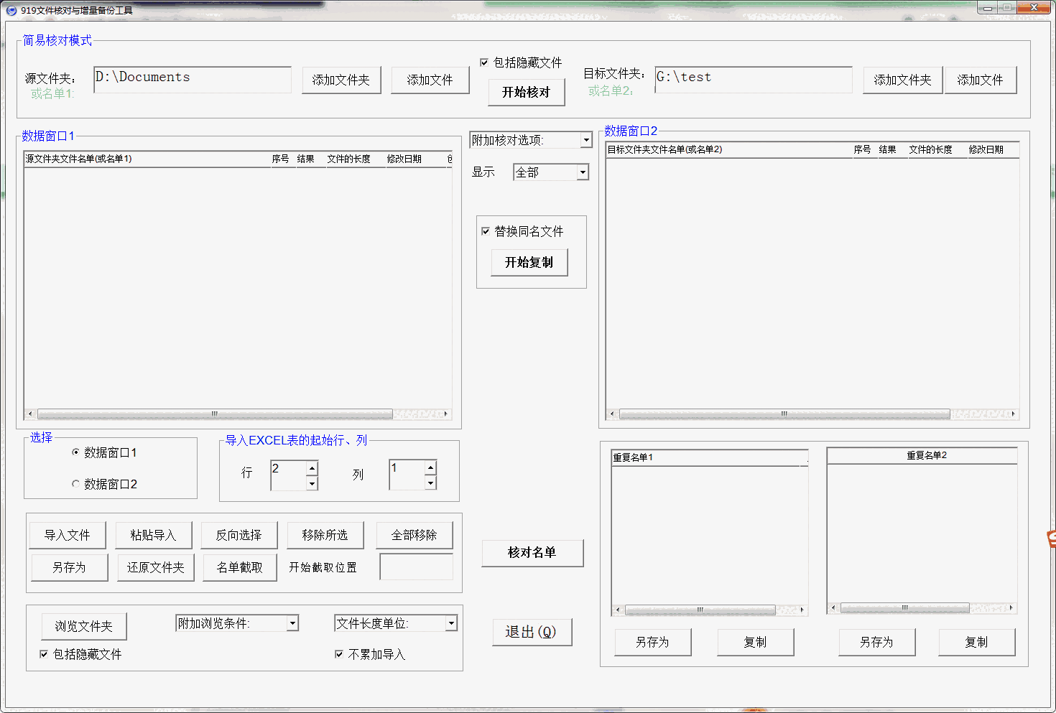The width and height of the screenshot is (1056, 713).
Task: Click 添加文件 beside target folder 目标文件夹
Action: click(981, 80)
